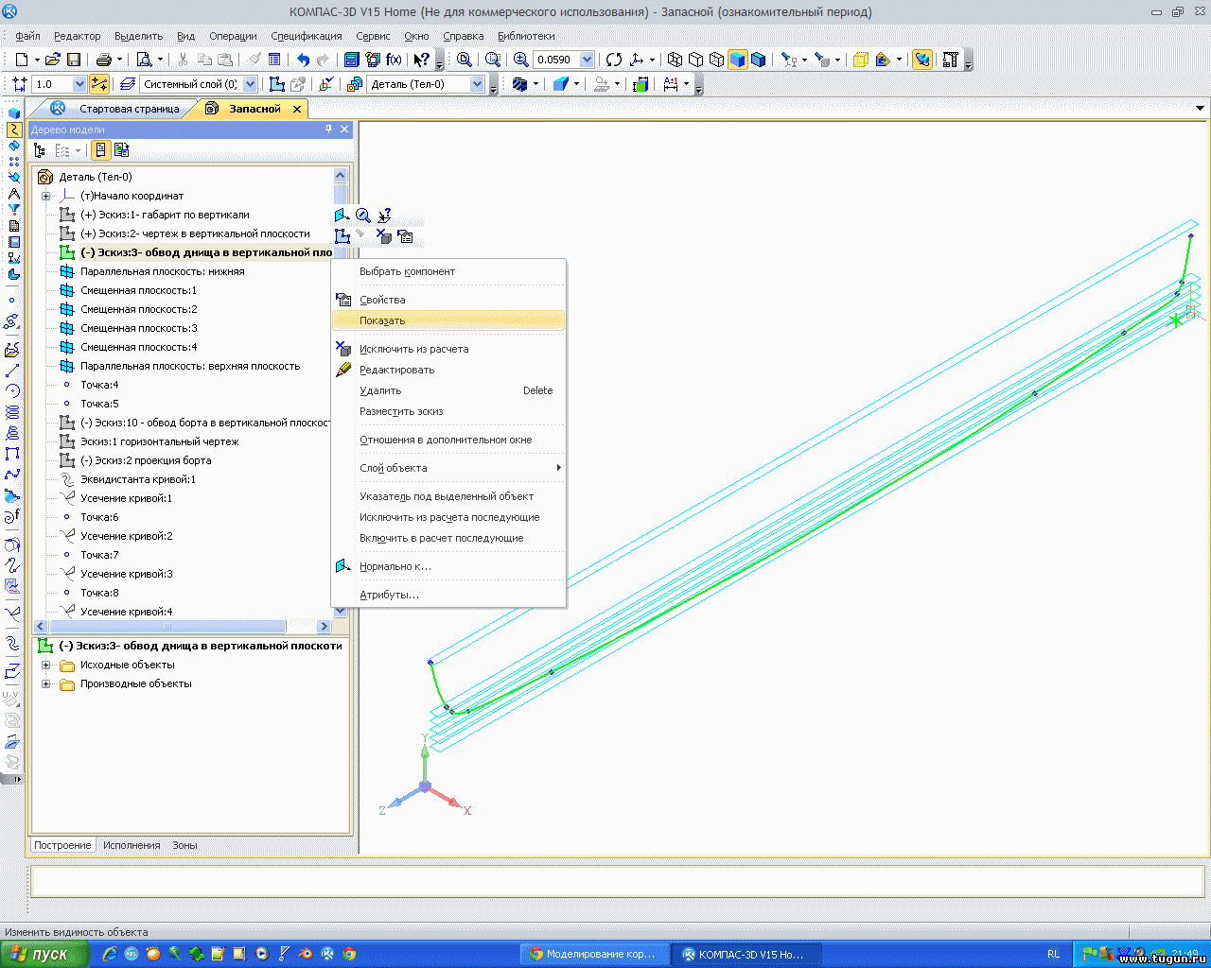Click the Rebuild model icon
This screenshot has height=968, width=1211.
922,60
